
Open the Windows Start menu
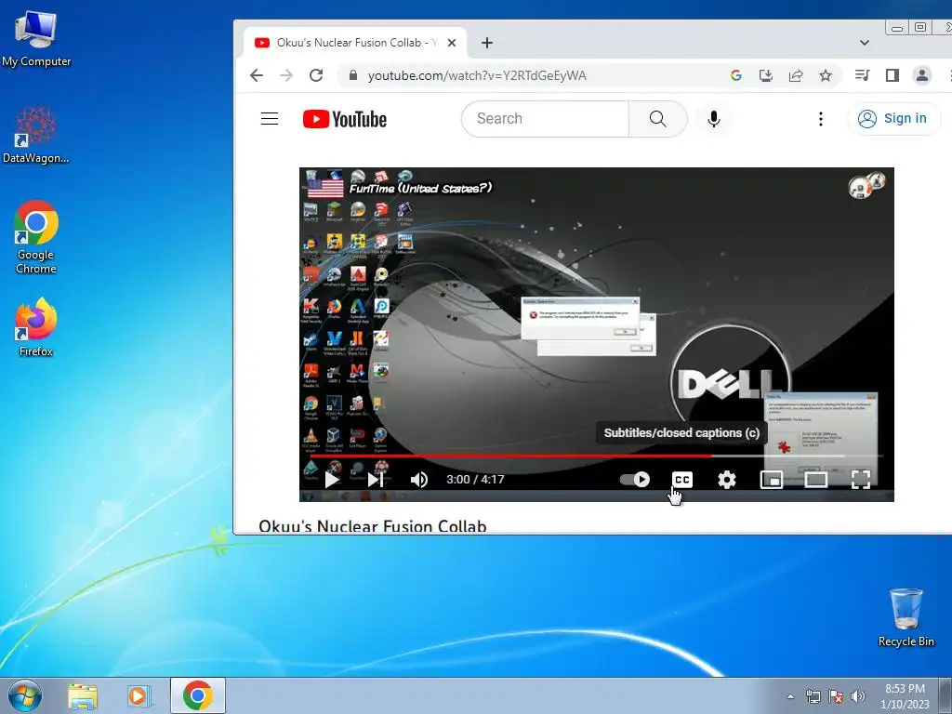tap(25, 695)
